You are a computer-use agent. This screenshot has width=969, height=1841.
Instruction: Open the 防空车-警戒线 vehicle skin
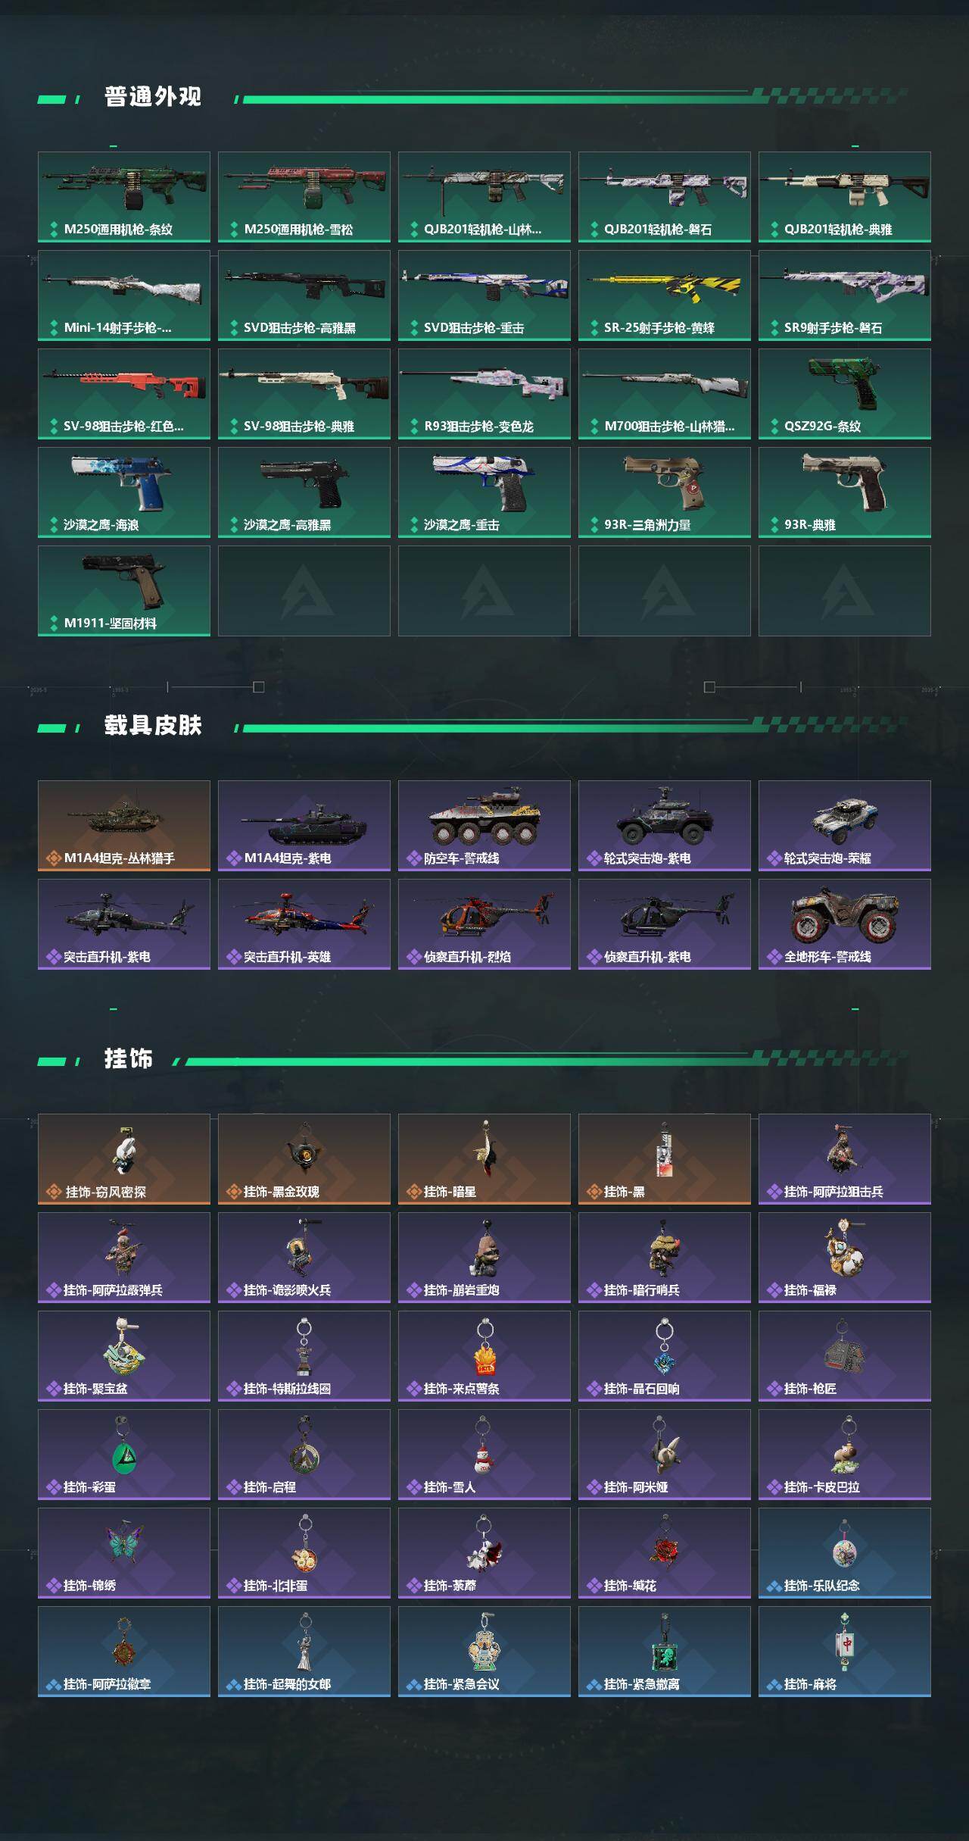[x=484, y=826]
